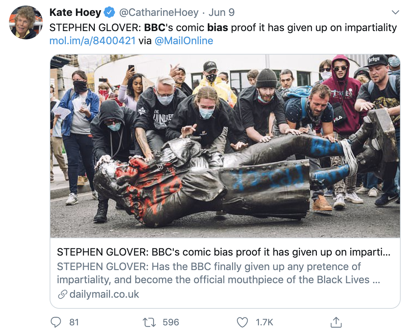Open the @MailOnline mention
The width and height of the screenshot is (411, 335).
[184, 41]
